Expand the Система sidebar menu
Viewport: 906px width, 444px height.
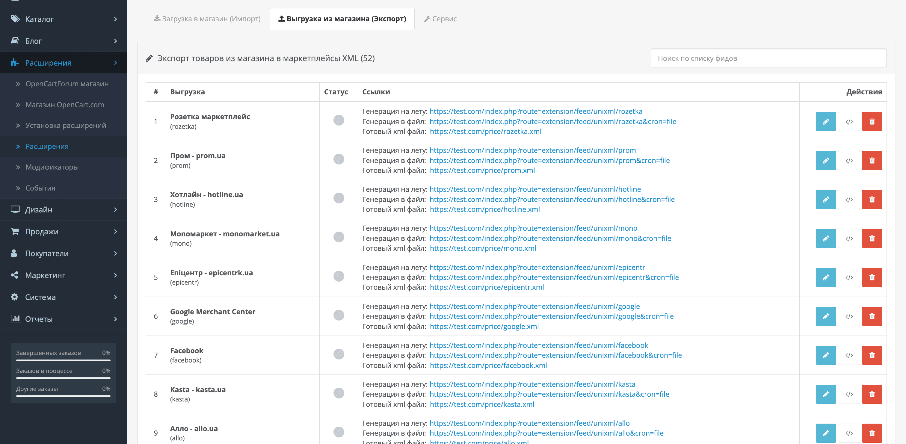tap(63, 297)
